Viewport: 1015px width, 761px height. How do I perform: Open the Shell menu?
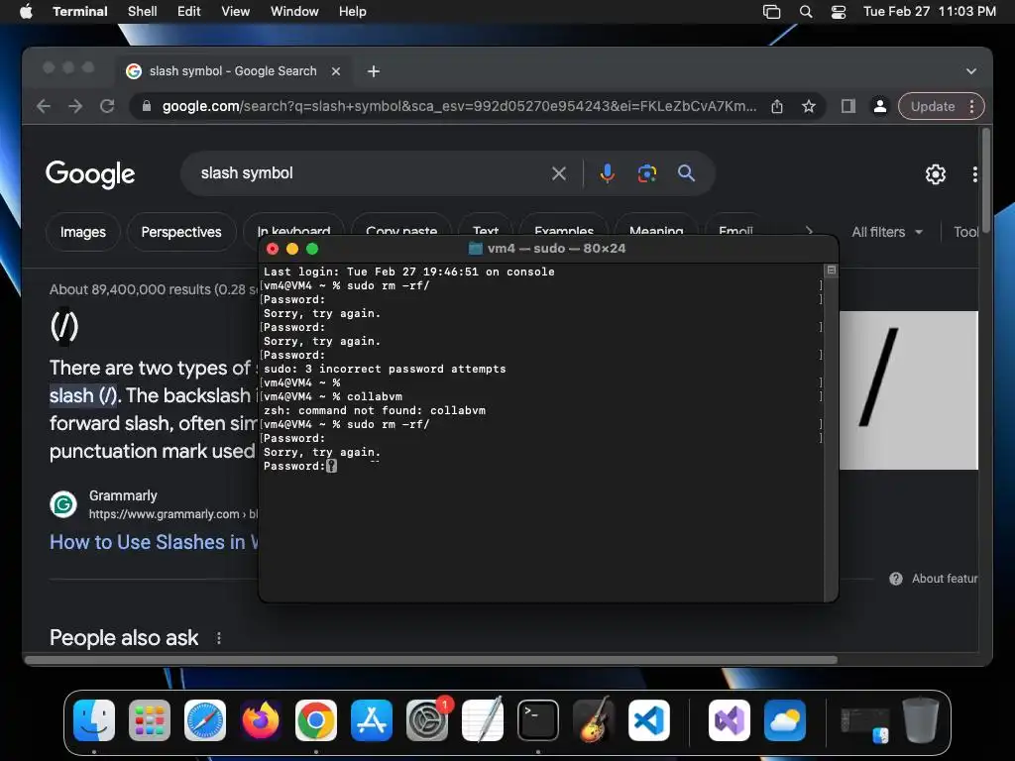click(x=142, y=11)
